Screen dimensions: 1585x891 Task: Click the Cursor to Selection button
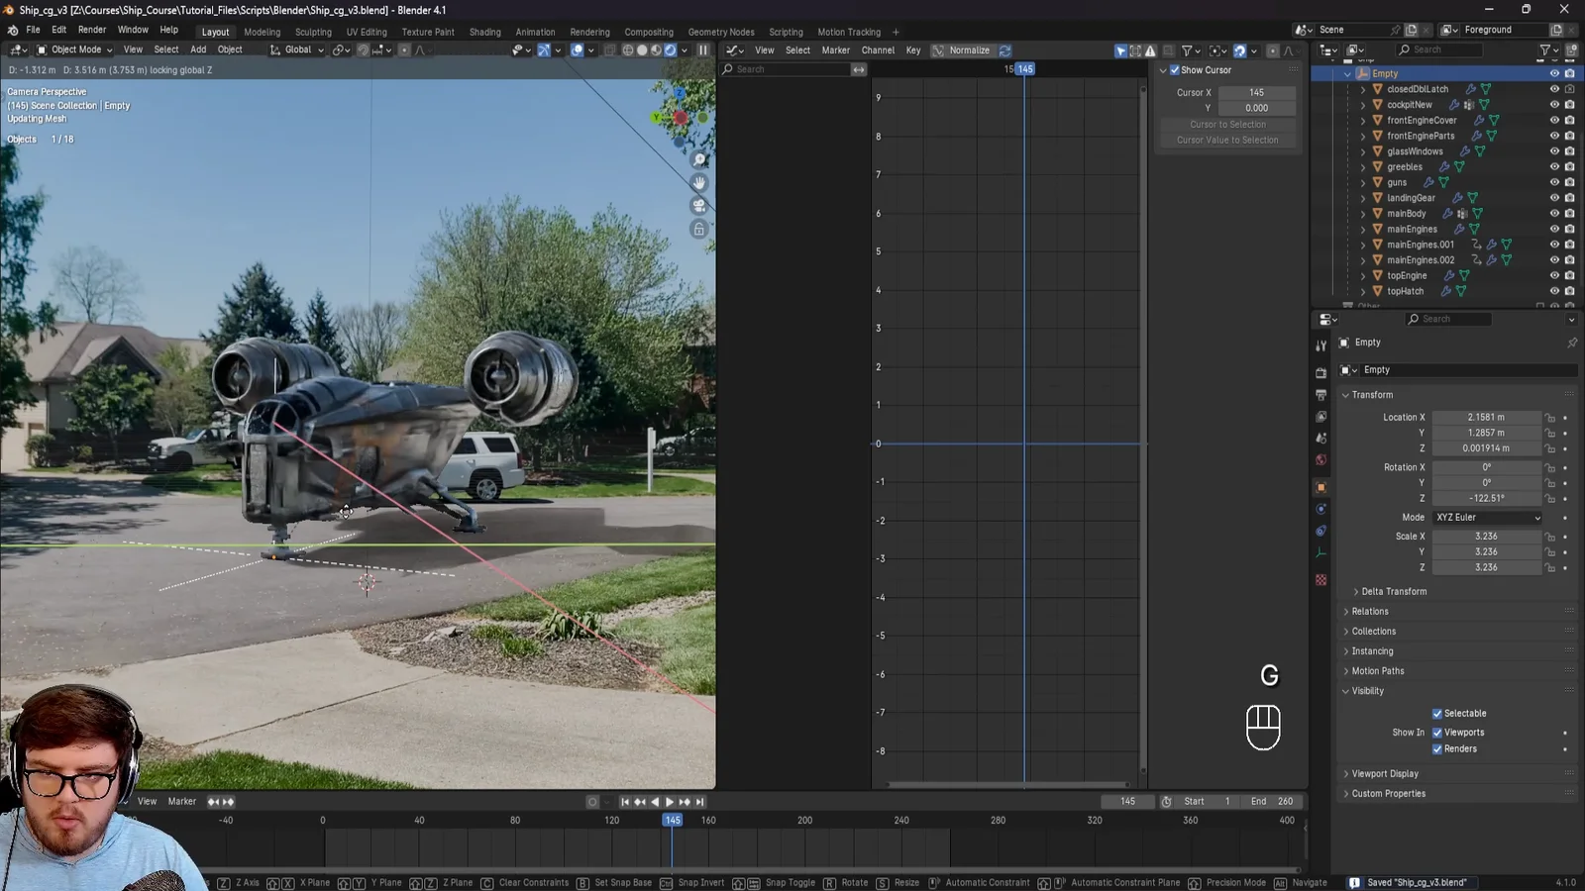1228,124
